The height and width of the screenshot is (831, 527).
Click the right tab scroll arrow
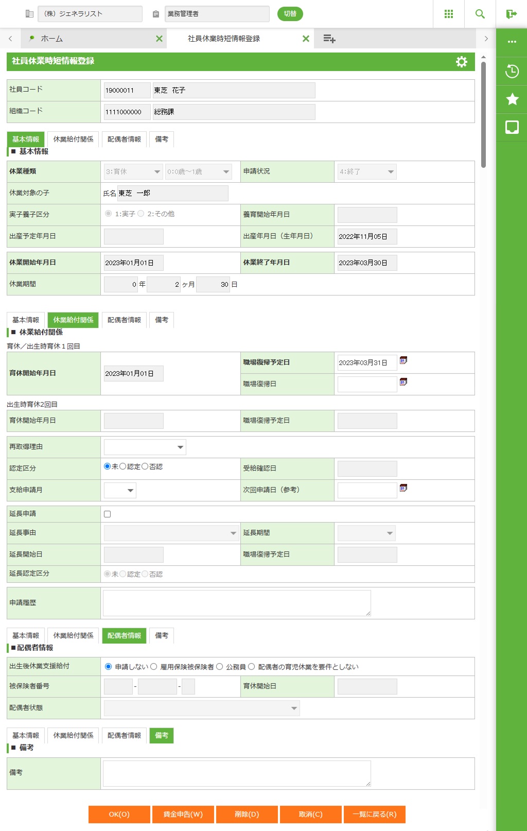(x=486, y=39)
